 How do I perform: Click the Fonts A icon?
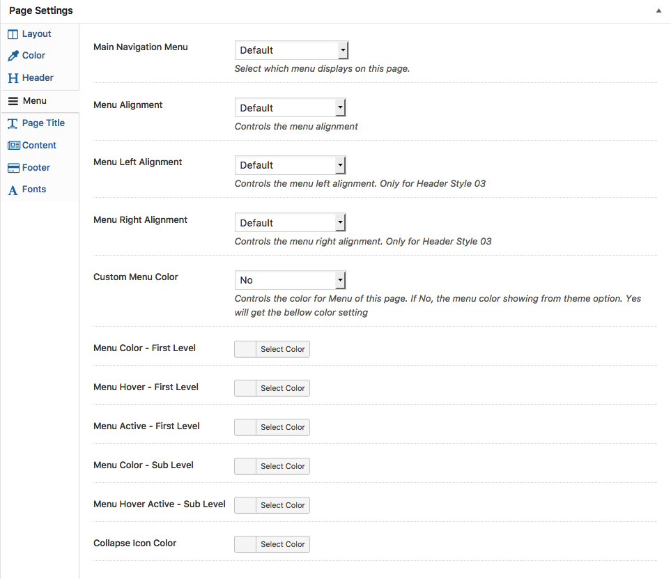pyautogui.click(x=13, y=190)
